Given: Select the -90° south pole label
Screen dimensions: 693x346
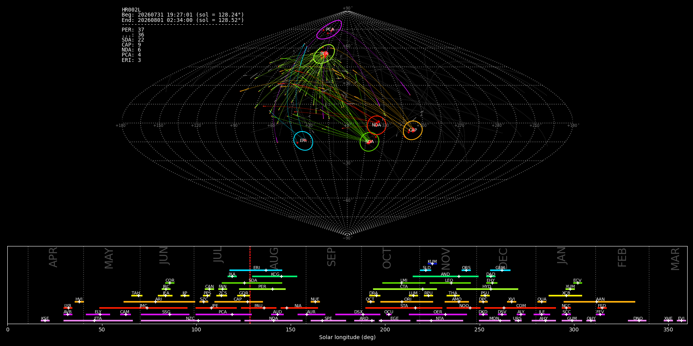Looking at the screenshot, I should pyautogui.click(x=347, y=238).
